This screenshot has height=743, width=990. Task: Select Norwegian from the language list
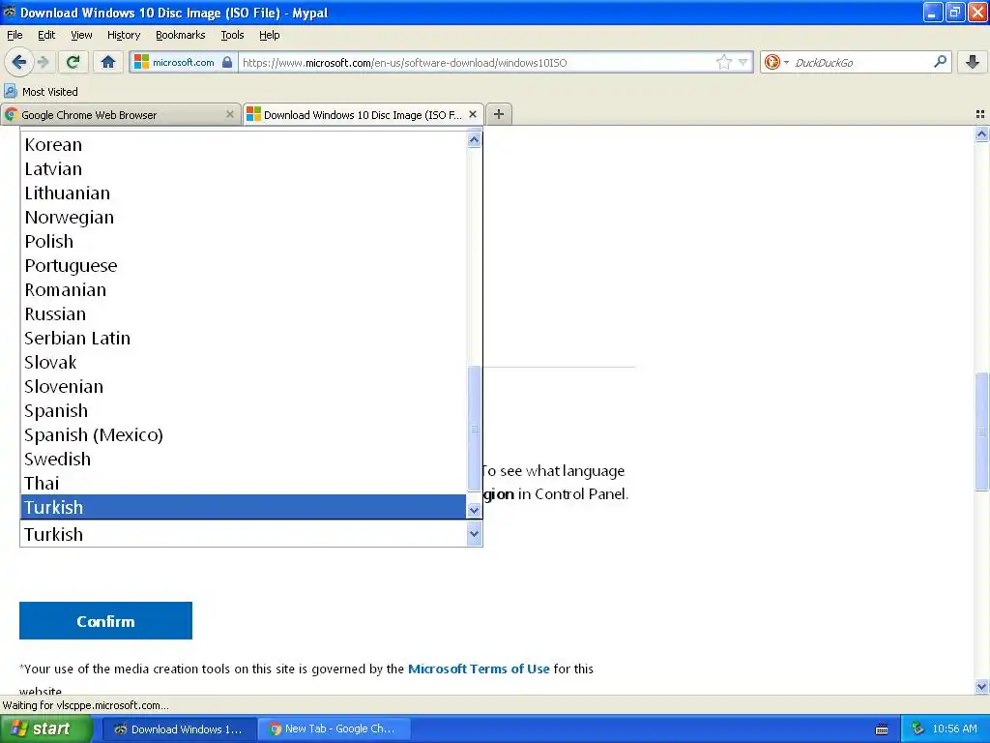click(x=243, y=218)
